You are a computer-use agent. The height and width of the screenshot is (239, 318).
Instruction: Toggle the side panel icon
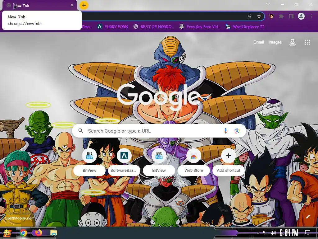(x=291, y=16)
